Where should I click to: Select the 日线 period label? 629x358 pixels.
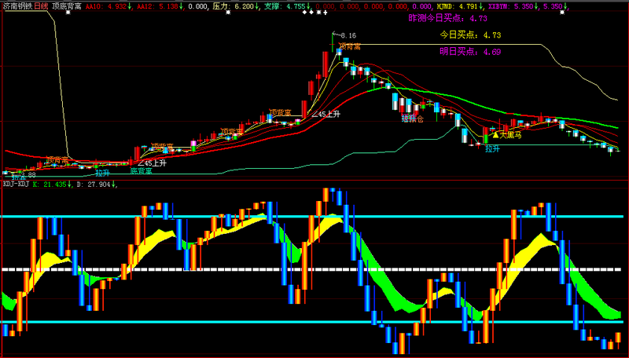point(42,6)
